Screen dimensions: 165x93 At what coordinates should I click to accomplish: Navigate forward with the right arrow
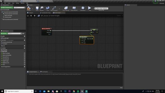pos(35,16)
